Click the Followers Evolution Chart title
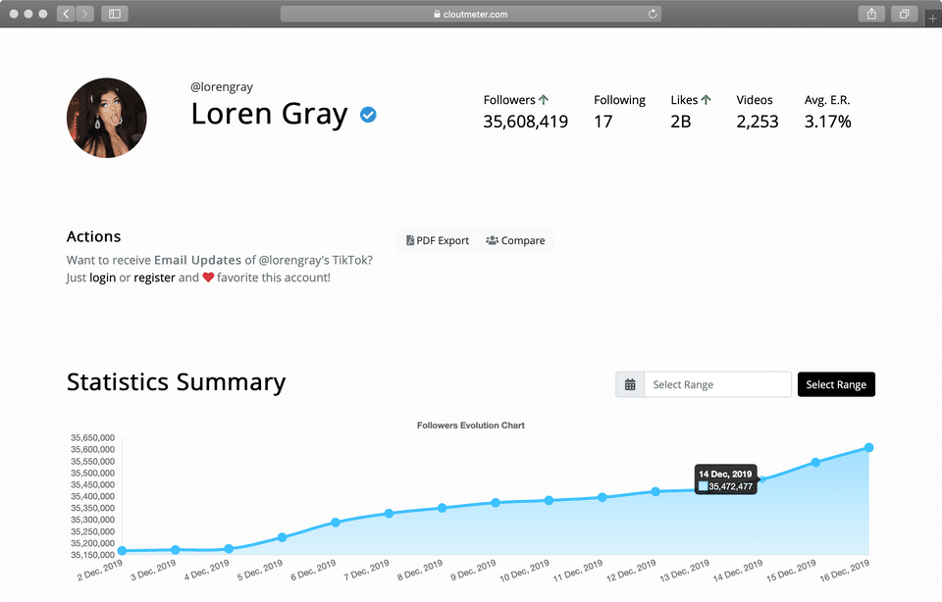This screenshot has height=602, width=942. click(x=470, y=425)
